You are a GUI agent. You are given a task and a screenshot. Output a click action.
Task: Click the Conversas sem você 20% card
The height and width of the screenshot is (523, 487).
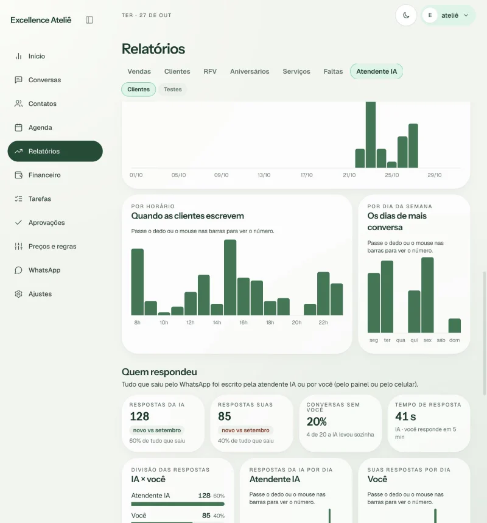click(340, 423)
